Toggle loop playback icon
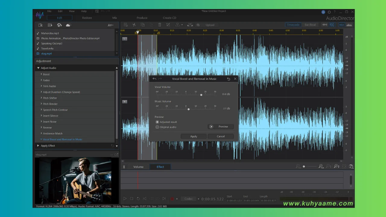386x217 pixels. coord(138,199)
